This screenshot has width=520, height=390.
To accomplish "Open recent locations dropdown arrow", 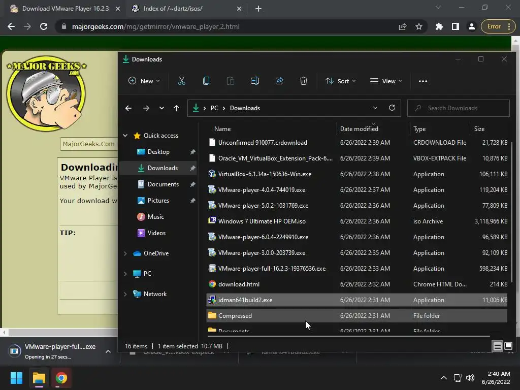I will [161, 108].
